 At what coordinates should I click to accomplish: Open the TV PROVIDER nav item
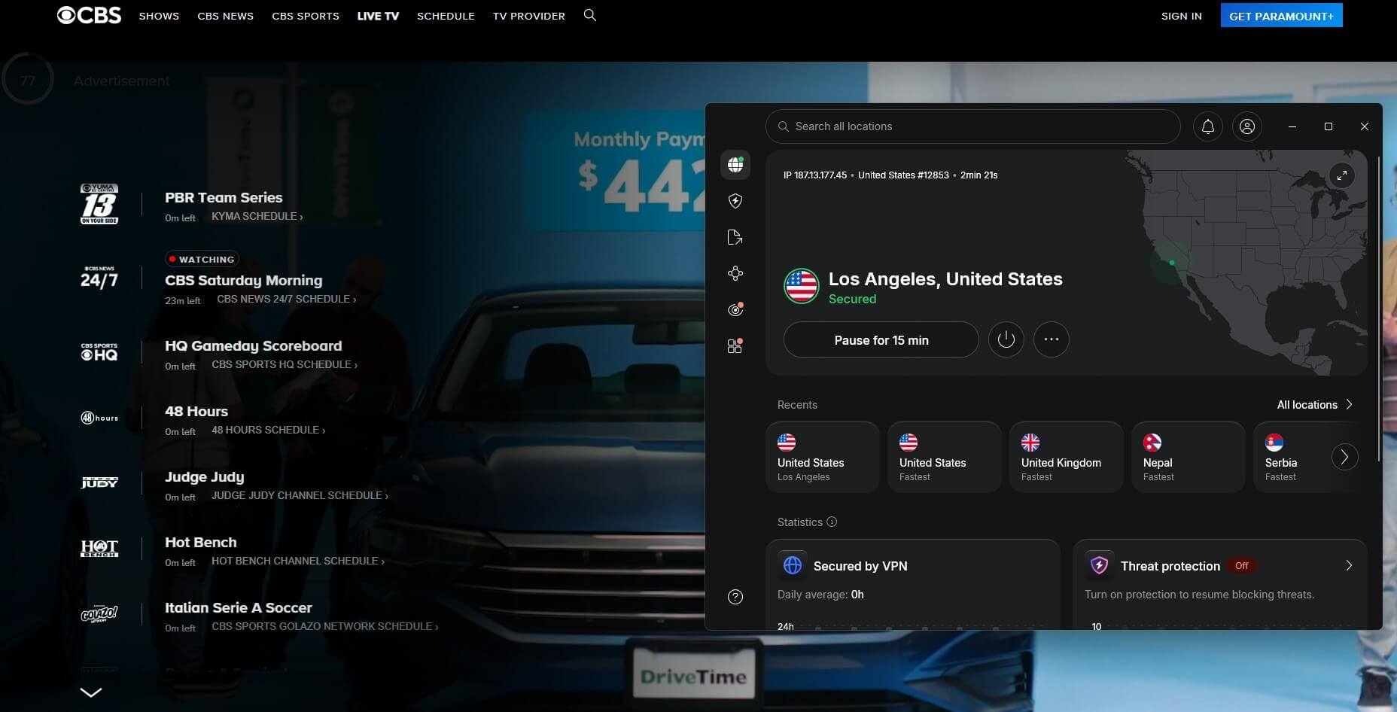point(529,16)
